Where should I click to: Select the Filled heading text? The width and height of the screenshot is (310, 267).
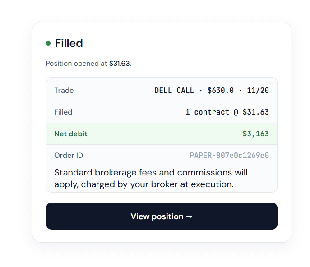tap(69, 43)
